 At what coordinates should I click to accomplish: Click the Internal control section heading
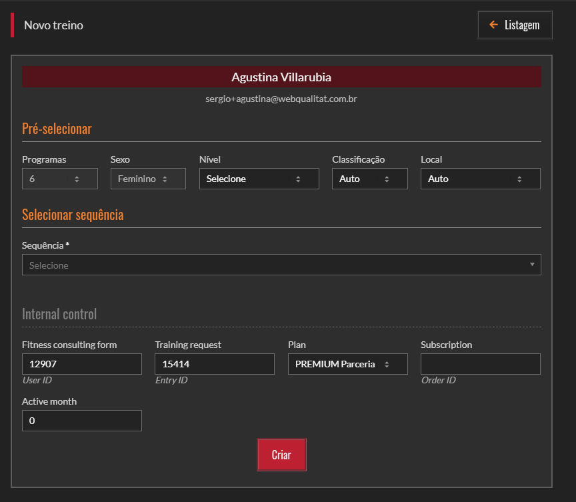59,314
